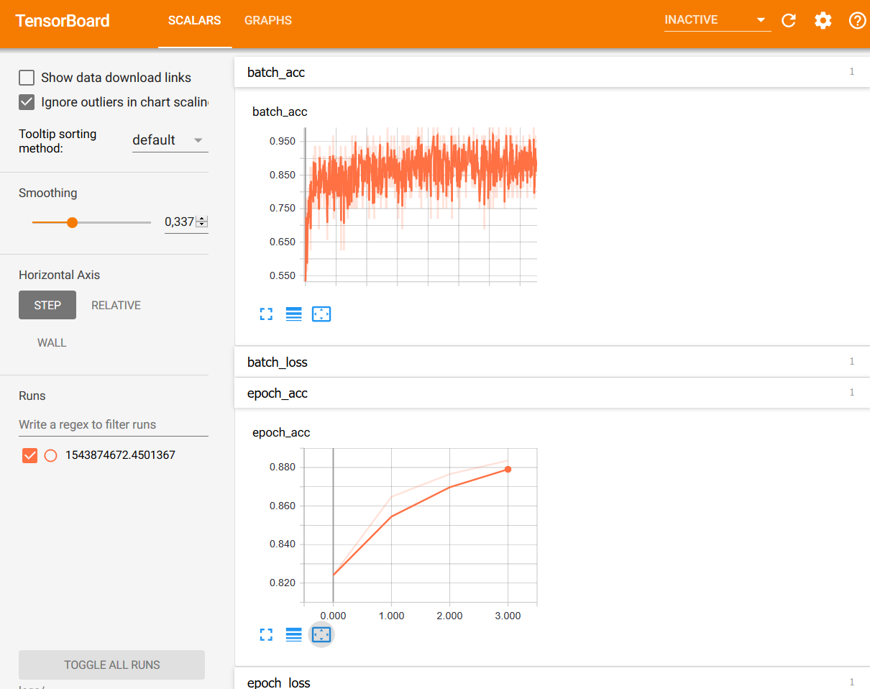The height and width of the screenshot is (689, 870).
Task: Expand the batch_acc chart to full size
Action: (x=266, y=314)
